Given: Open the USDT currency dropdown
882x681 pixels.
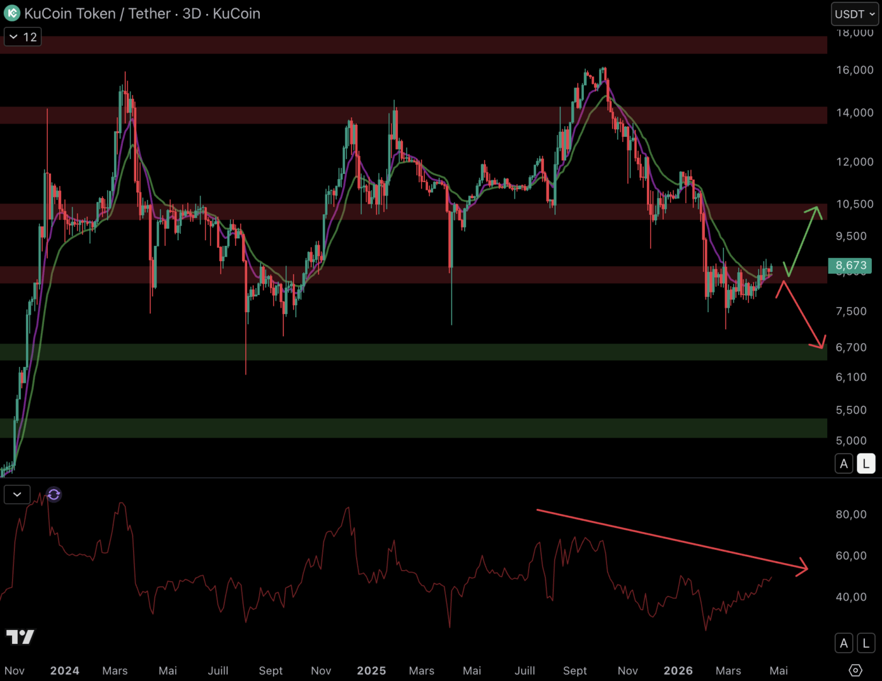Looking at the screenshot, I should pyautogui.click(x=854, y=14).
